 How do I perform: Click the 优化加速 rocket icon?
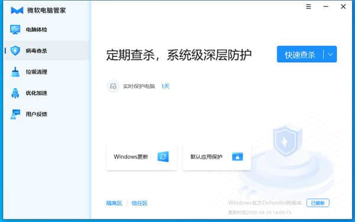point(15,93)
